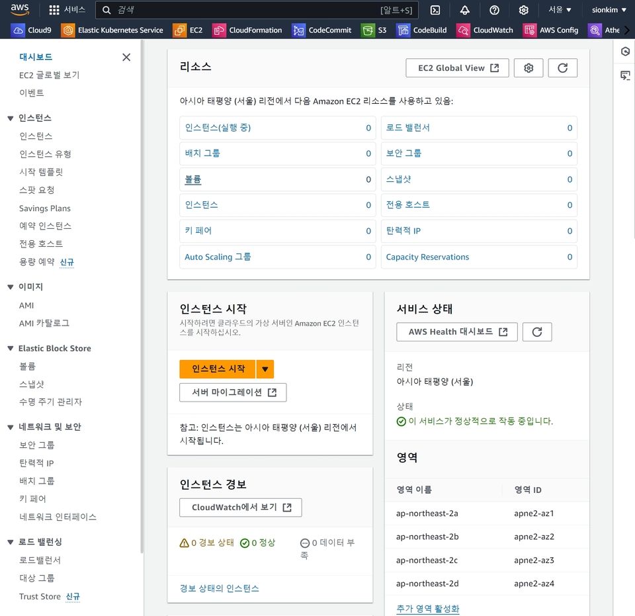Open the feedback panel icon on right edge
Image resolution: width=635 pixels, height=616 pixels.
[625, 75]
